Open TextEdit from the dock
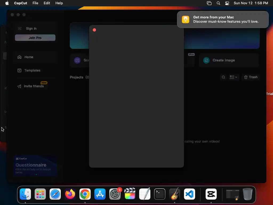 [x=145, y=194]
